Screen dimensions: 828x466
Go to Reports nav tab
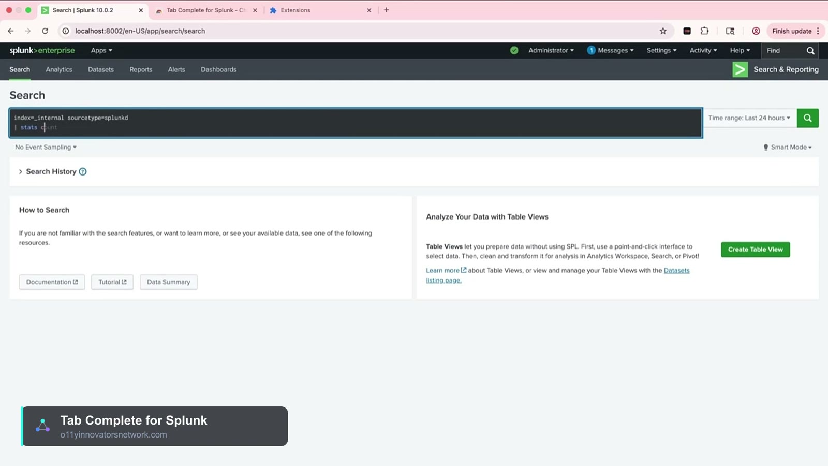[141, 69]
